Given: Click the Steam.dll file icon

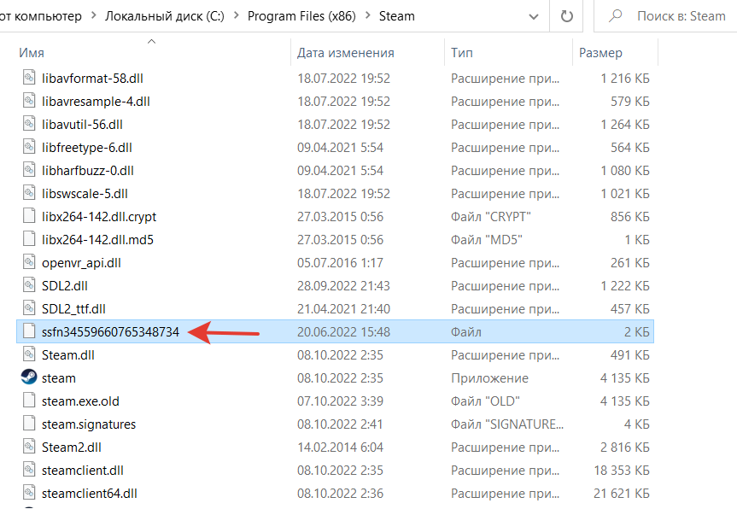Looking at the screenshot, I should 29,354.
